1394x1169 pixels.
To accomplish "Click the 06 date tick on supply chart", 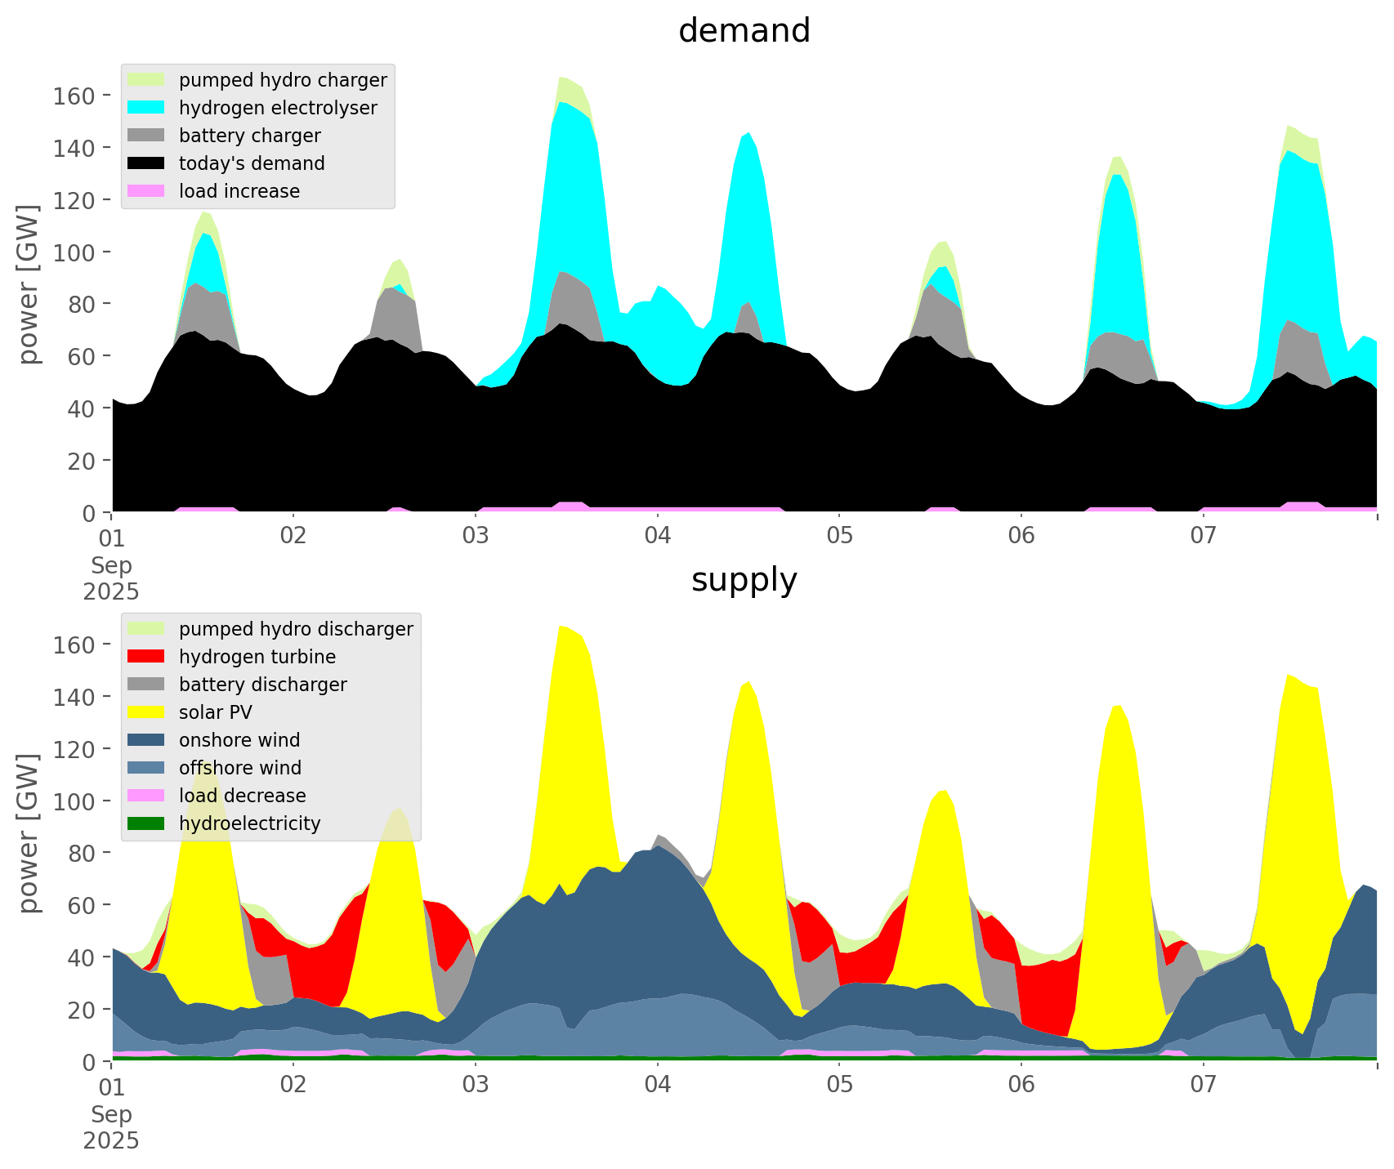I will 1021,1086.
